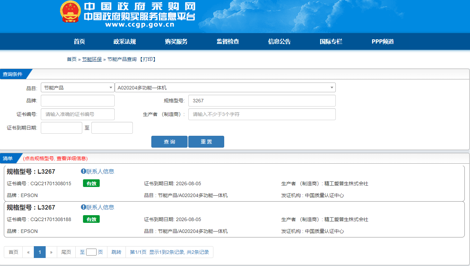This screenshot has height=266, width=470.
Task: Open PPP频道 navigation item
Action: click(382, 42)
